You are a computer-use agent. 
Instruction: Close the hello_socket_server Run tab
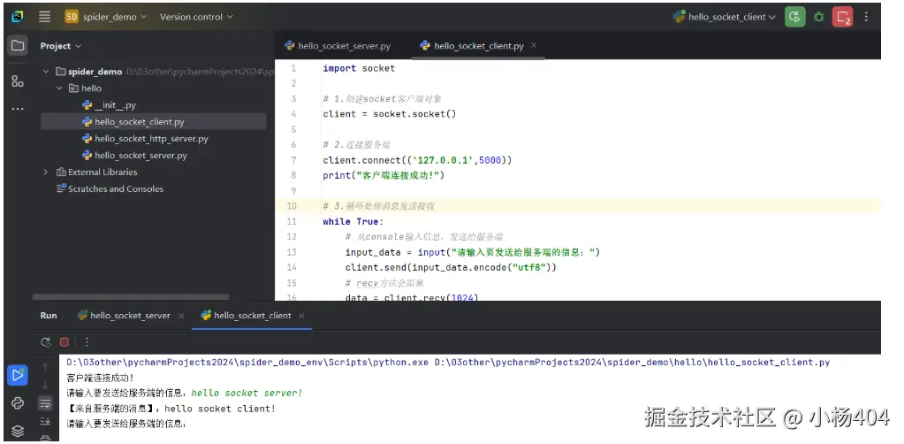pos(181,316)
